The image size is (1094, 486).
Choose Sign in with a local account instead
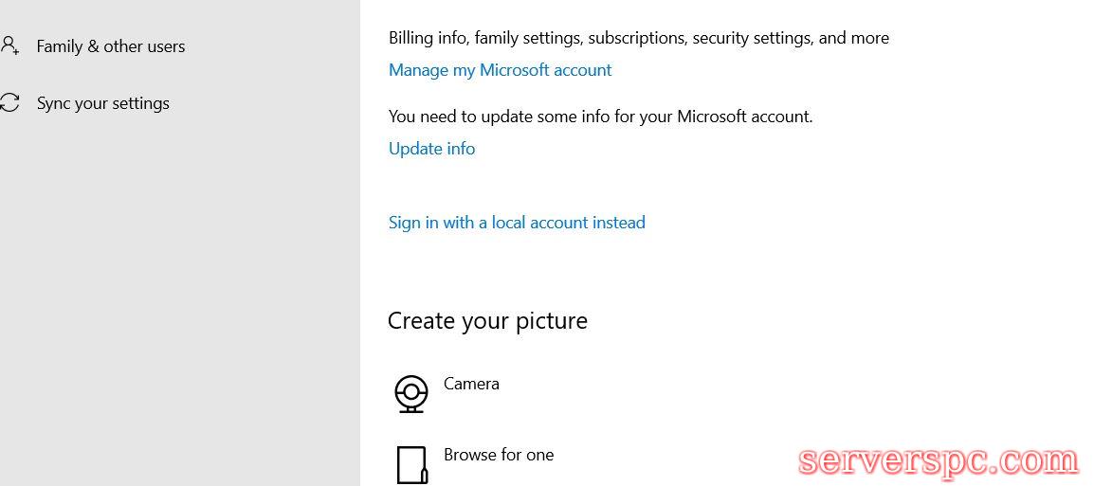click(517, 223)
